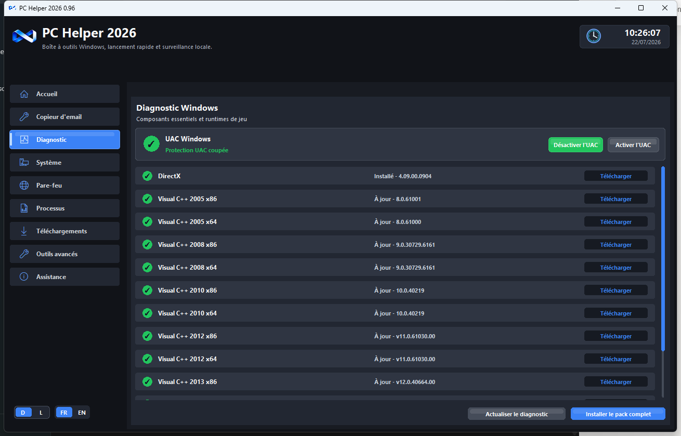Click the Visual C++ 2013 x86 check icon
The width and height of the screenshot is (681, 436).
click(x=147, y=381)
